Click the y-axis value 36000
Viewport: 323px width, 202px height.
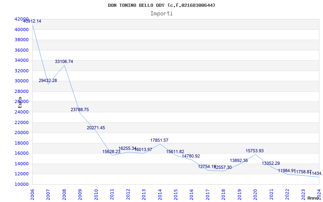tap(21, 50)
